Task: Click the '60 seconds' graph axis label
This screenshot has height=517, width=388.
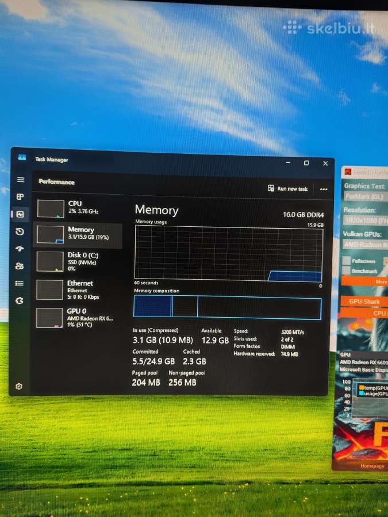Action: tap(146, 283)
